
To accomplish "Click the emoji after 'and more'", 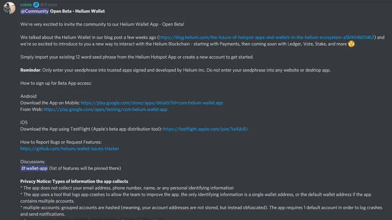I will (352, 44).
